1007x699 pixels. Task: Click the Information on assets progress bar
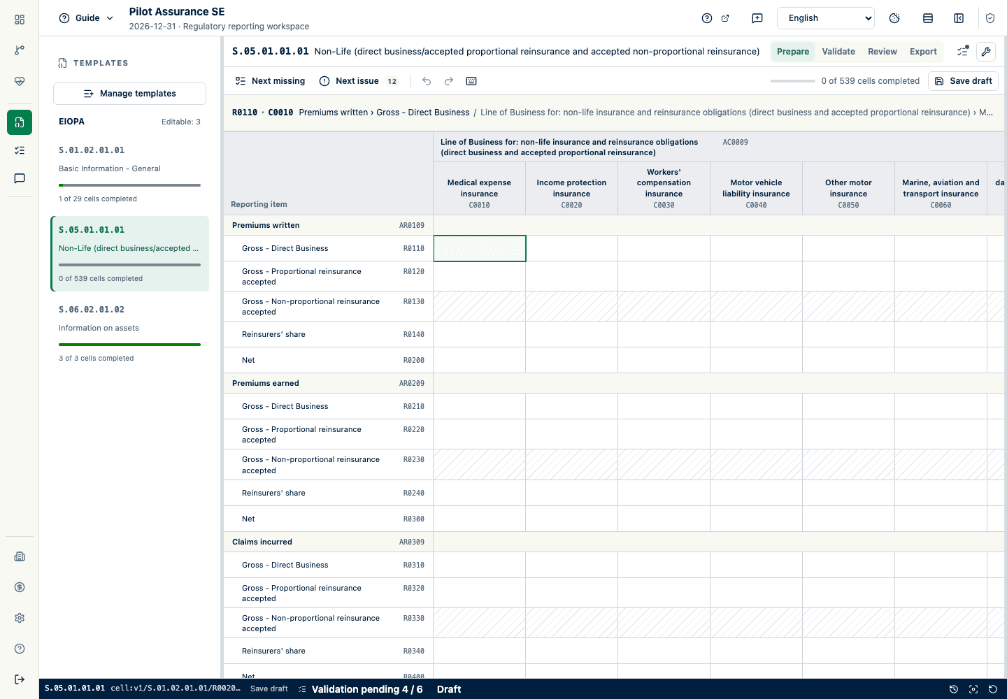pyautogui.click(x=129, y=345)
